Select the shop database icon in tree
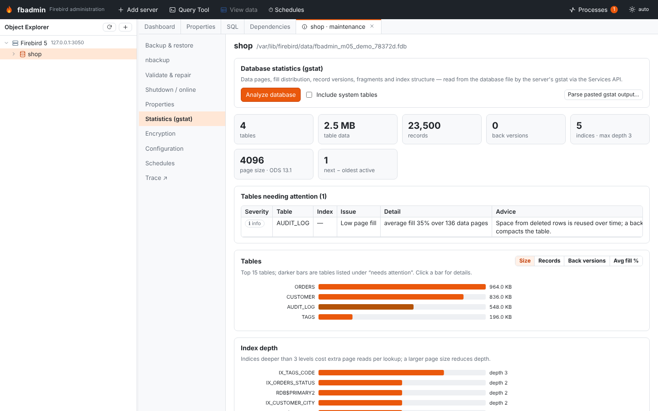The image size is (658, 411). [x=22, y=54]
